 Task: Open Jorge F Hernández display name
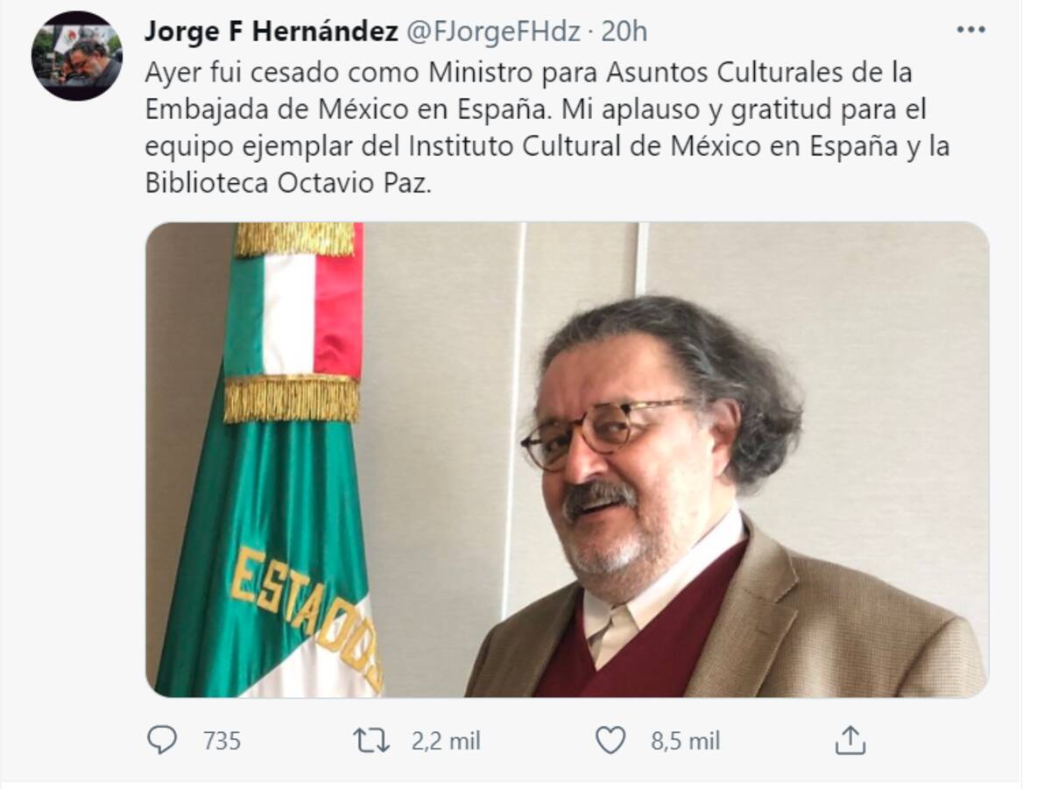tap(271, 32)
